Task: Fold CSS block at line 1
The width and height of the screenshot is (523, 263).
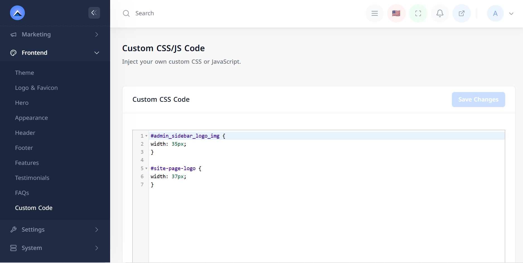Action: coord(146,136)
